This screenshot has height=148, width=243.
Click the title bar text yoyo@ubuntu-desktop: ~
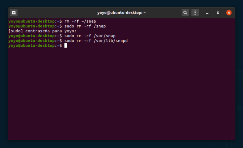121,13
